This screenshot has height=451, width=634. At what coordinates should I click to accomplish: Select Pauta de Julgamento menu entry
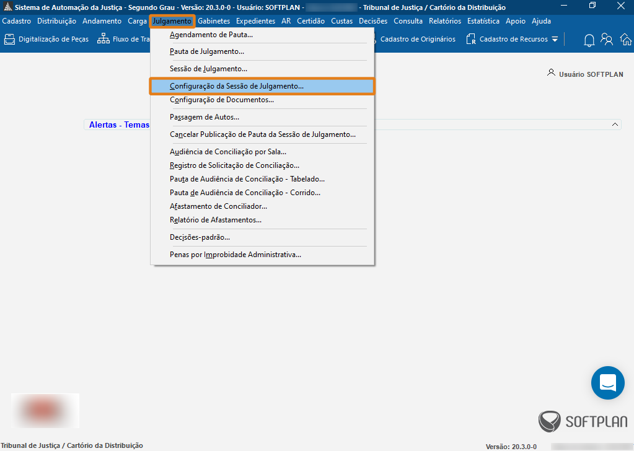pyautogui.click(x=262, y=51)
